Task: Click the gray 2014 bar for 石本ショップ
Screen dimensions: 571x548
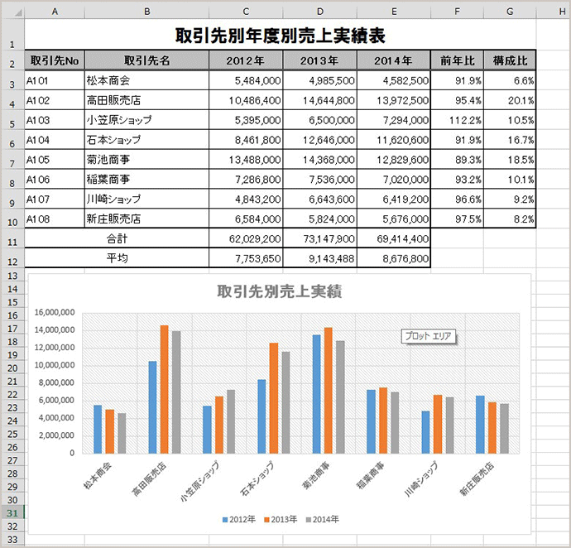Action: [285, 402]
